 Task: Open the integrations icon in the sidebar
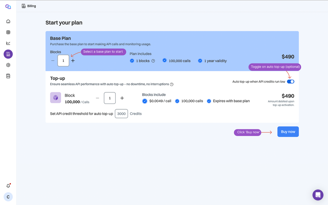pyautogui.click(x=8, y=32)
